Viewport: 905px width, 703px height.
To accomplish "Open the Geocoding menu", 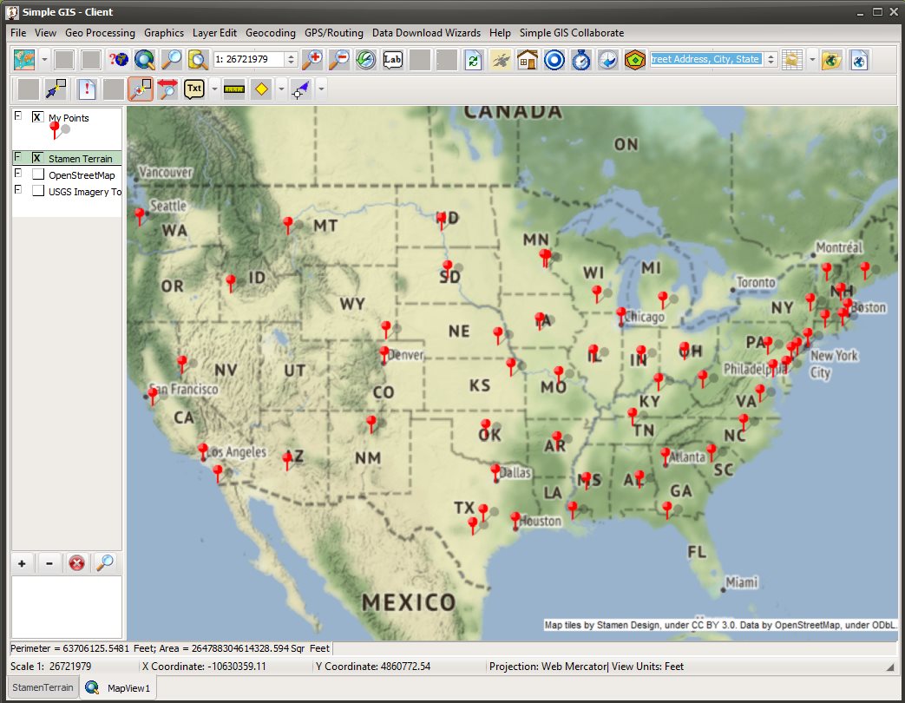I will tap(270, 33).
